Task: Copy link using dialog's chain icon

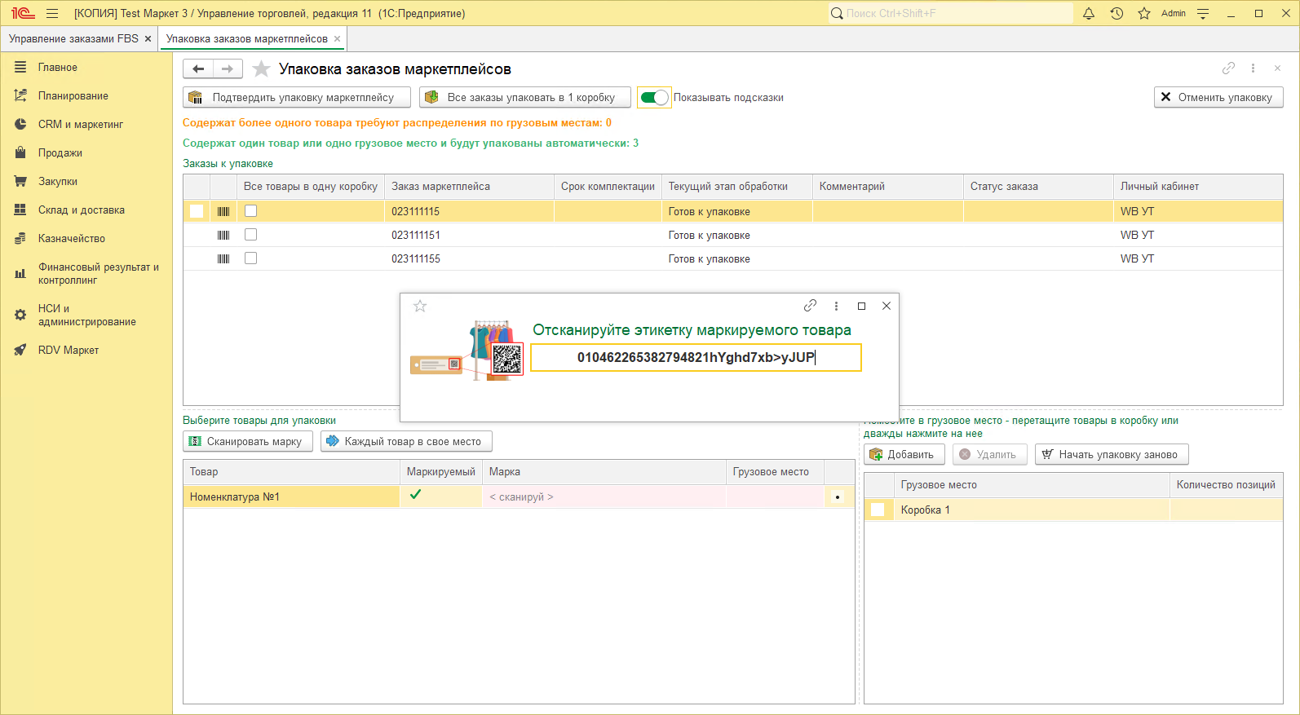Action: click(x=810, y=306)
